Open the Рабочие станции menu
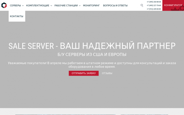This screenshot has width=184, height=115. click(x=66, y=5)
